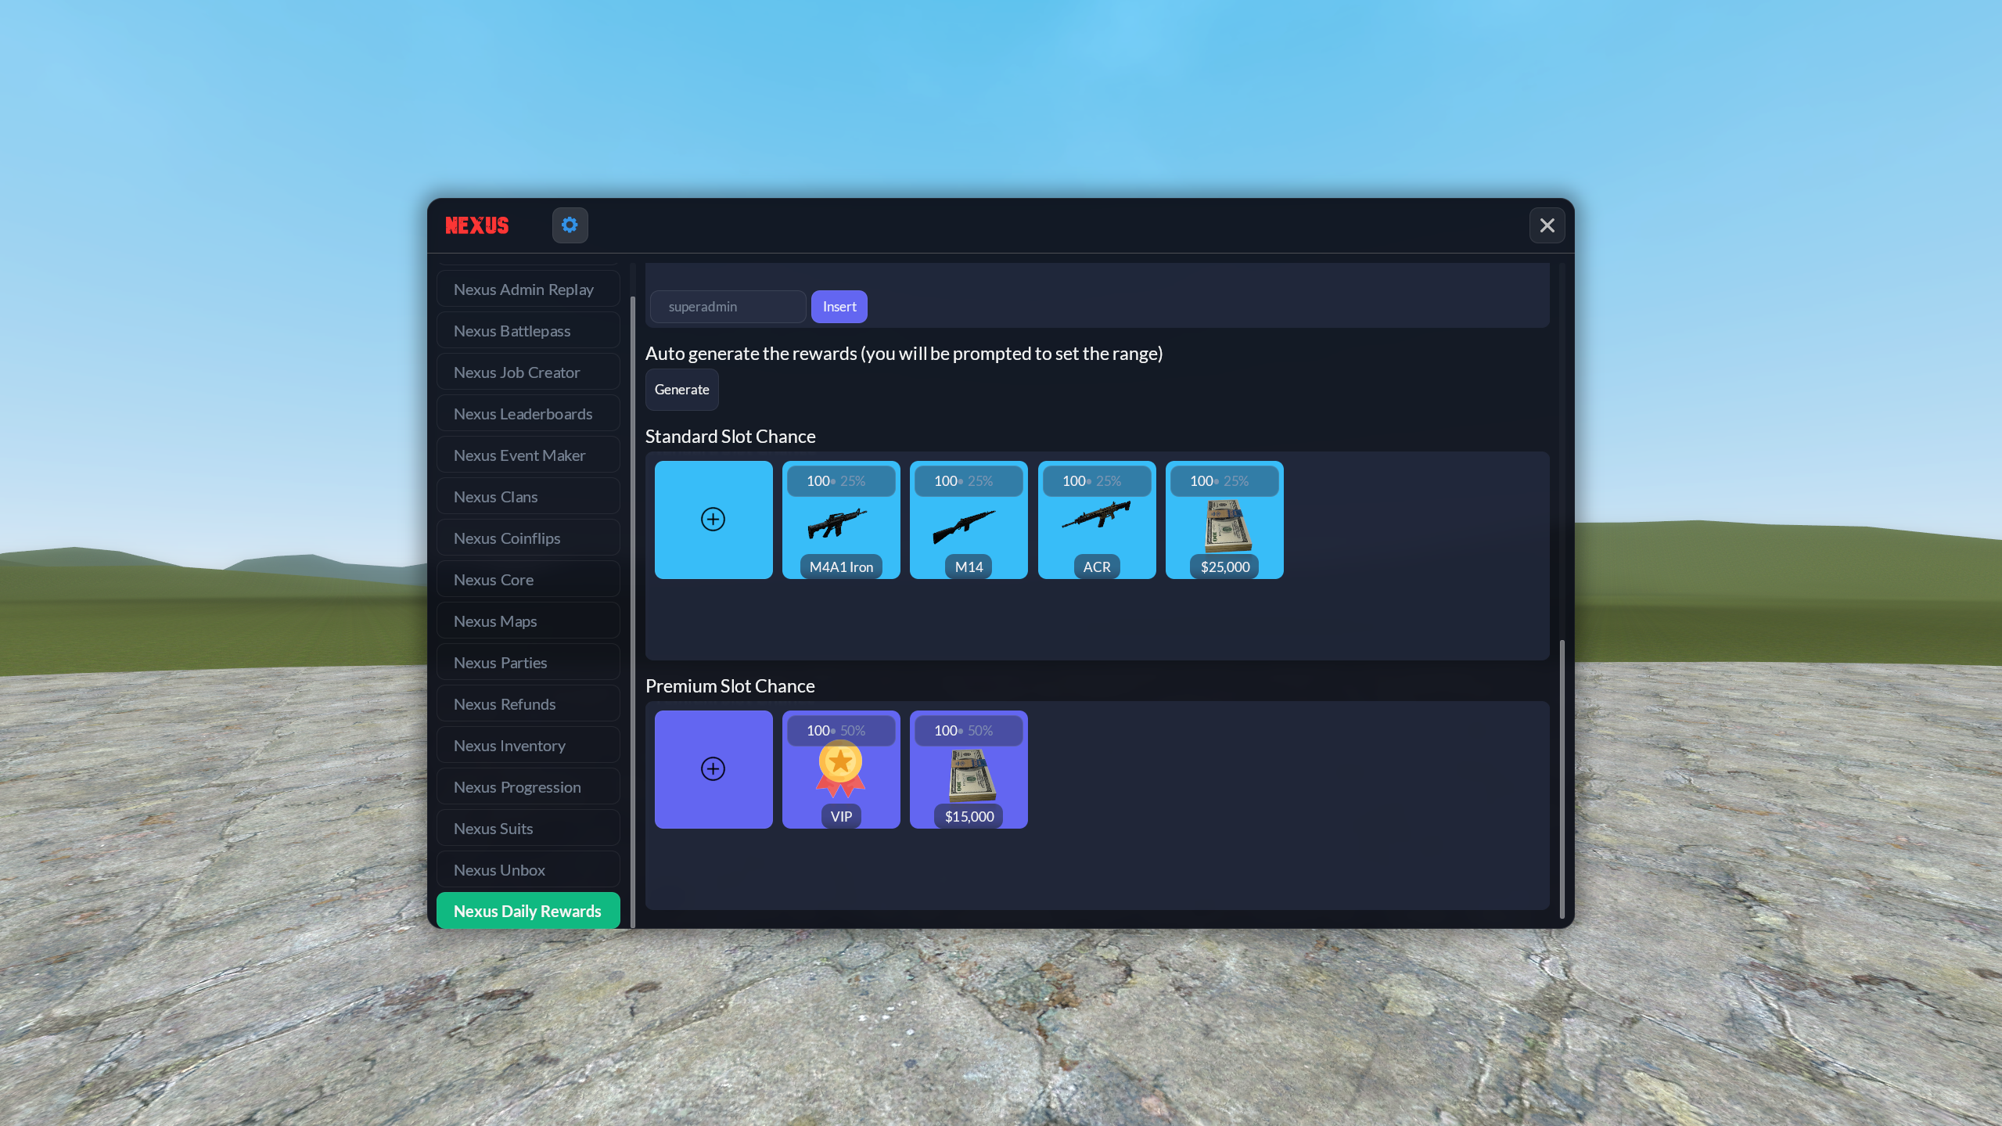Open Nexus Leaderboards in sidebar
Image resolution: width=2002 pixels, height=1126 pixels.
[x=528, y=414]
